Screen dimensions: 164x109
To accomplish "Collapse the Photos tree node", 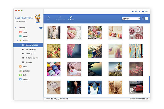I will pos(18,41).
